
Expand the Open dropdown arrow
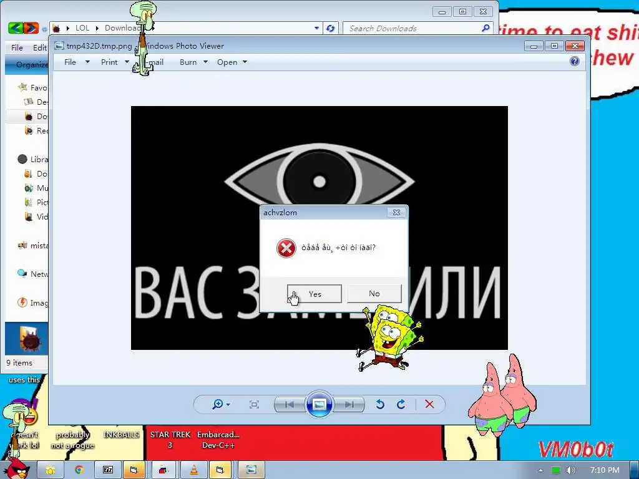(245, 62)
